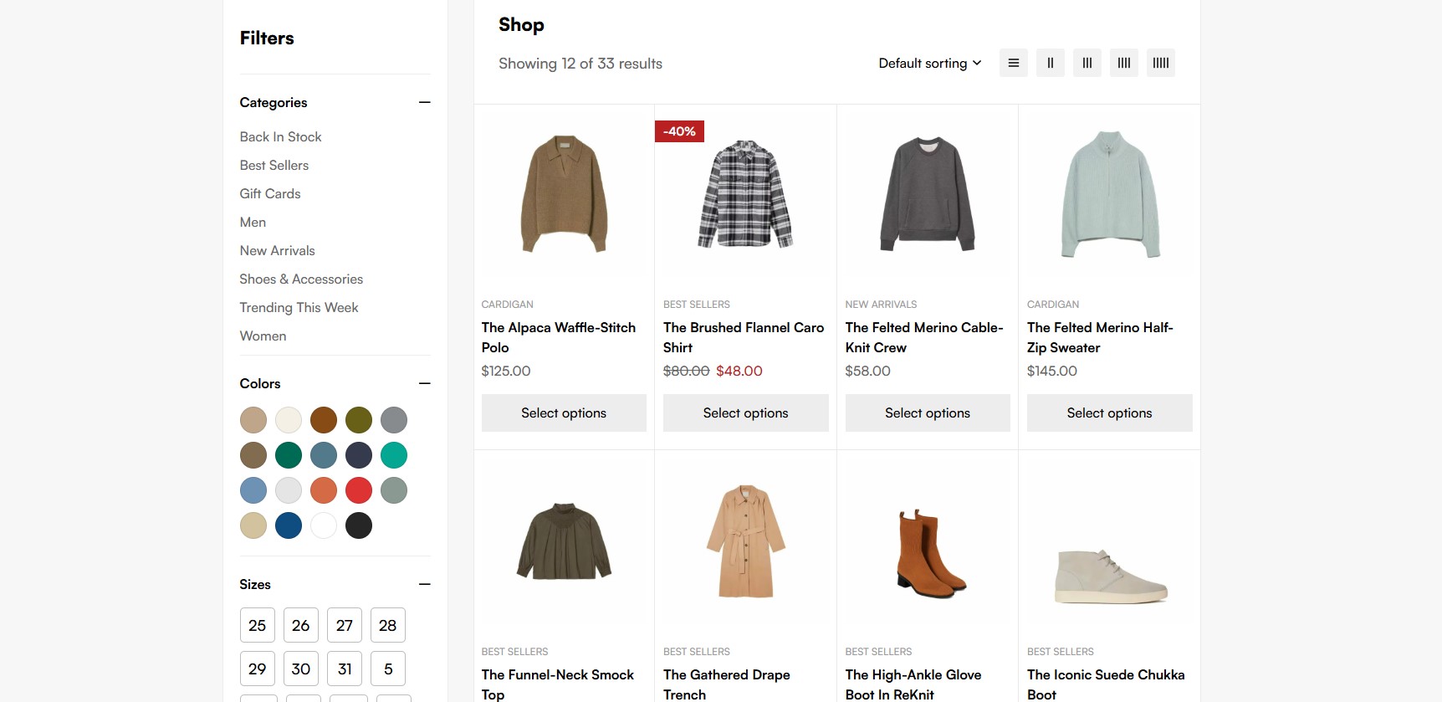Filter by size 30
This screenshot has width=1442, height=702.
click(301, 669)
